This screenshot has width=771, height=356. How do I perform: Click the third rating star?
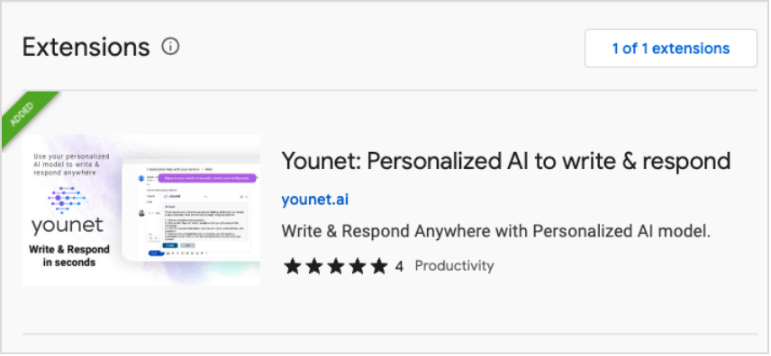[x=336, y=266]
